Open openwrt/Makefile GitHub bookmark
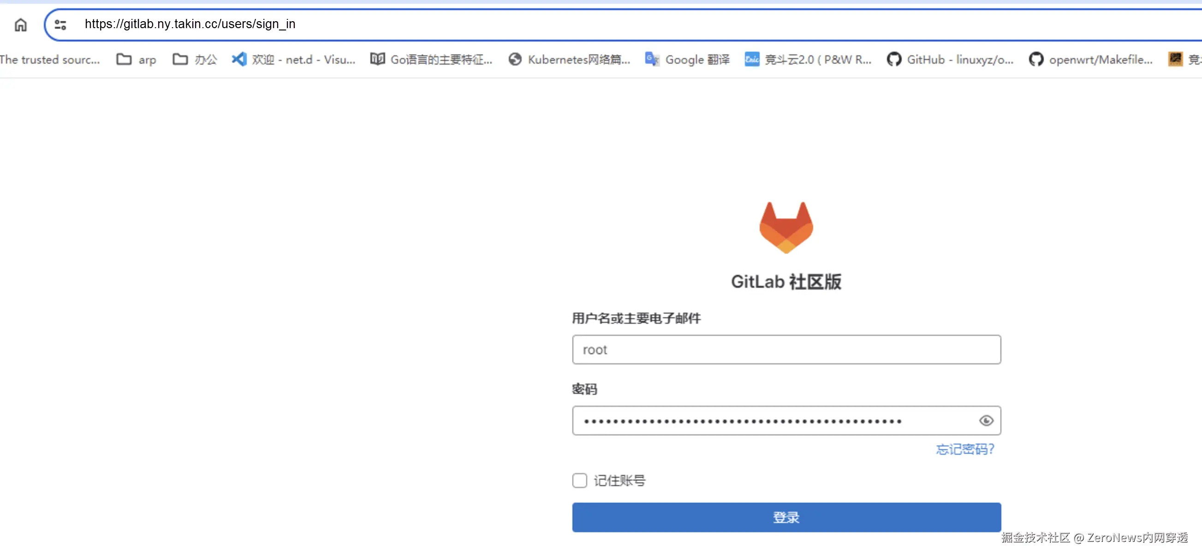 [x=1091, y=59]
